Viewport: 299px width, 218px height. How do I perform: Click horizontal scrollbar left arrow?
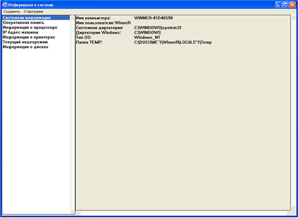click(78, 213)
